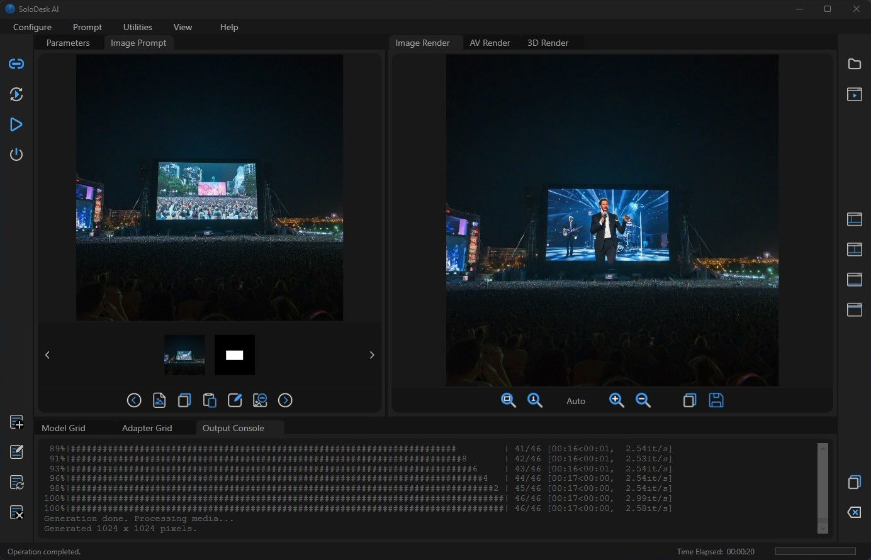The height and width of the screenshot is (560, 871).
Task: Reset render zoom to 1:1 actual size
Action: [x=535, y=400]
